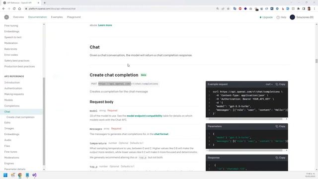This screenshot has height=179, width=318.
Task: Go back with the browser back arrow
Action: point(3,9)
